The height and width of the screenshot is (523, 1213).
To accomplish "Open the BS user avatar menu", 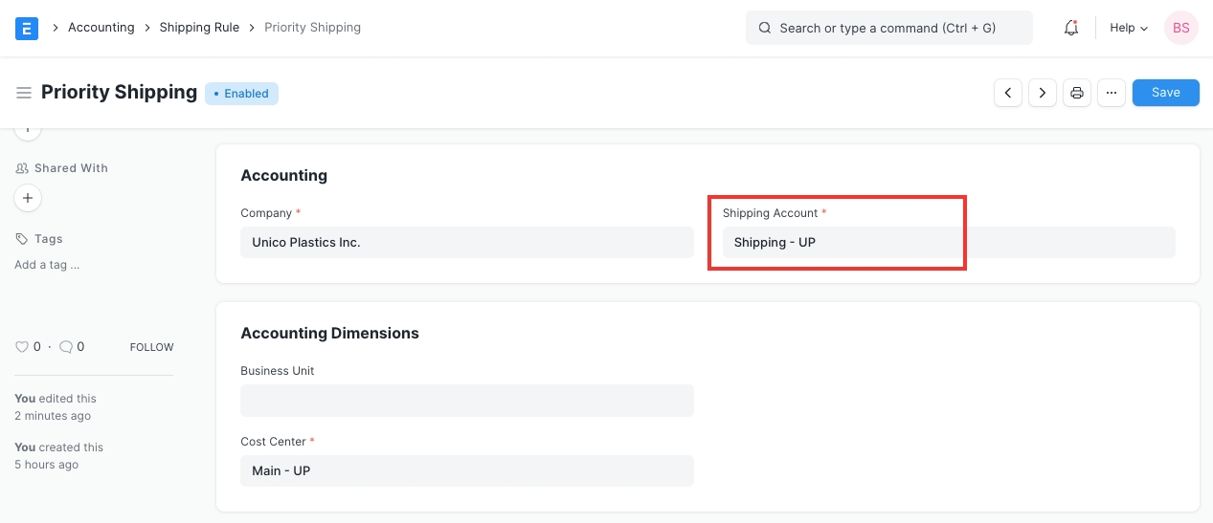I will point(1180,28).
